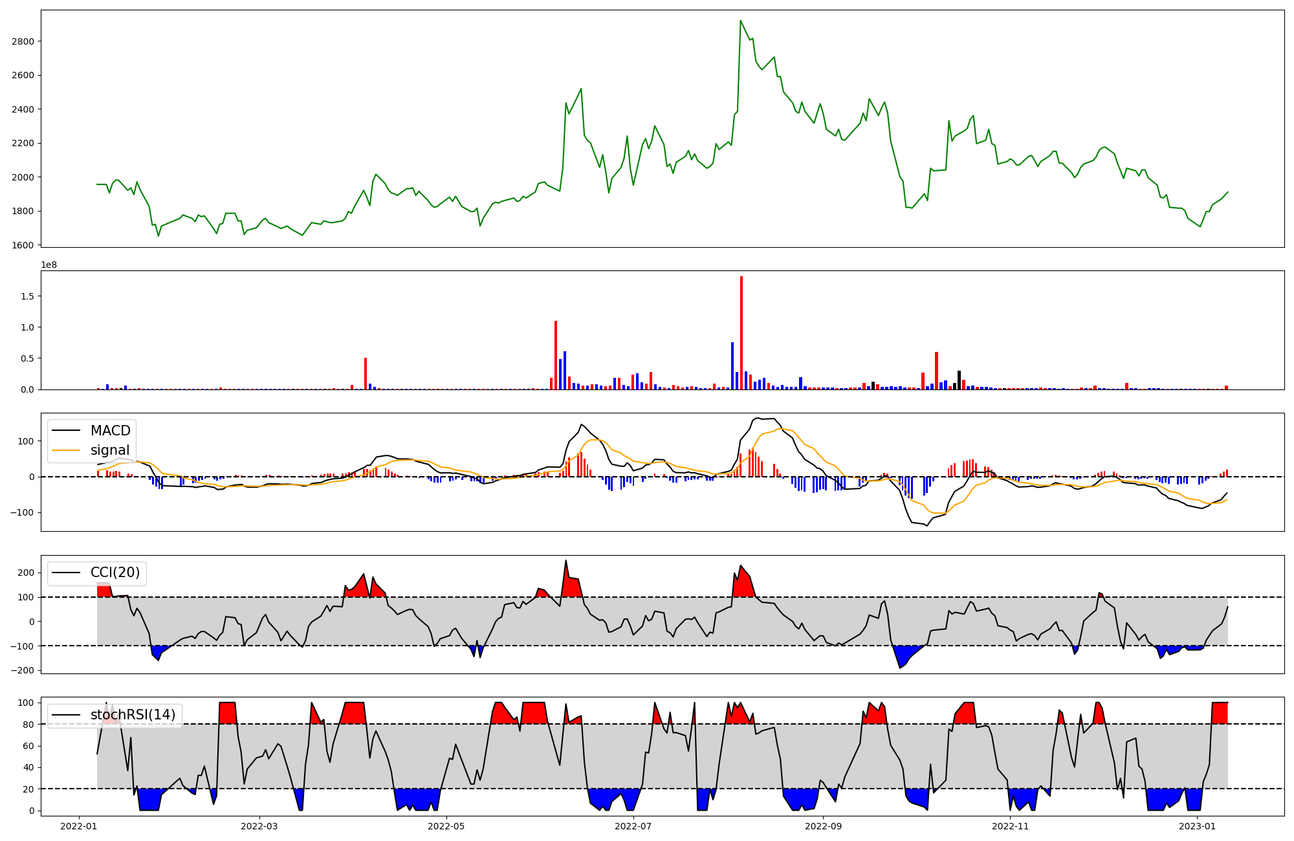Screen dimensions: 1294x841
Task: Click the orange signal line sample in legend
Action: (66, 450)
